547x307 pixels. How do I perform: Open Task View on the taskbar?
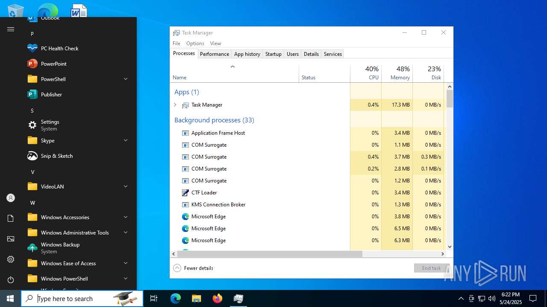click(154, 298)
